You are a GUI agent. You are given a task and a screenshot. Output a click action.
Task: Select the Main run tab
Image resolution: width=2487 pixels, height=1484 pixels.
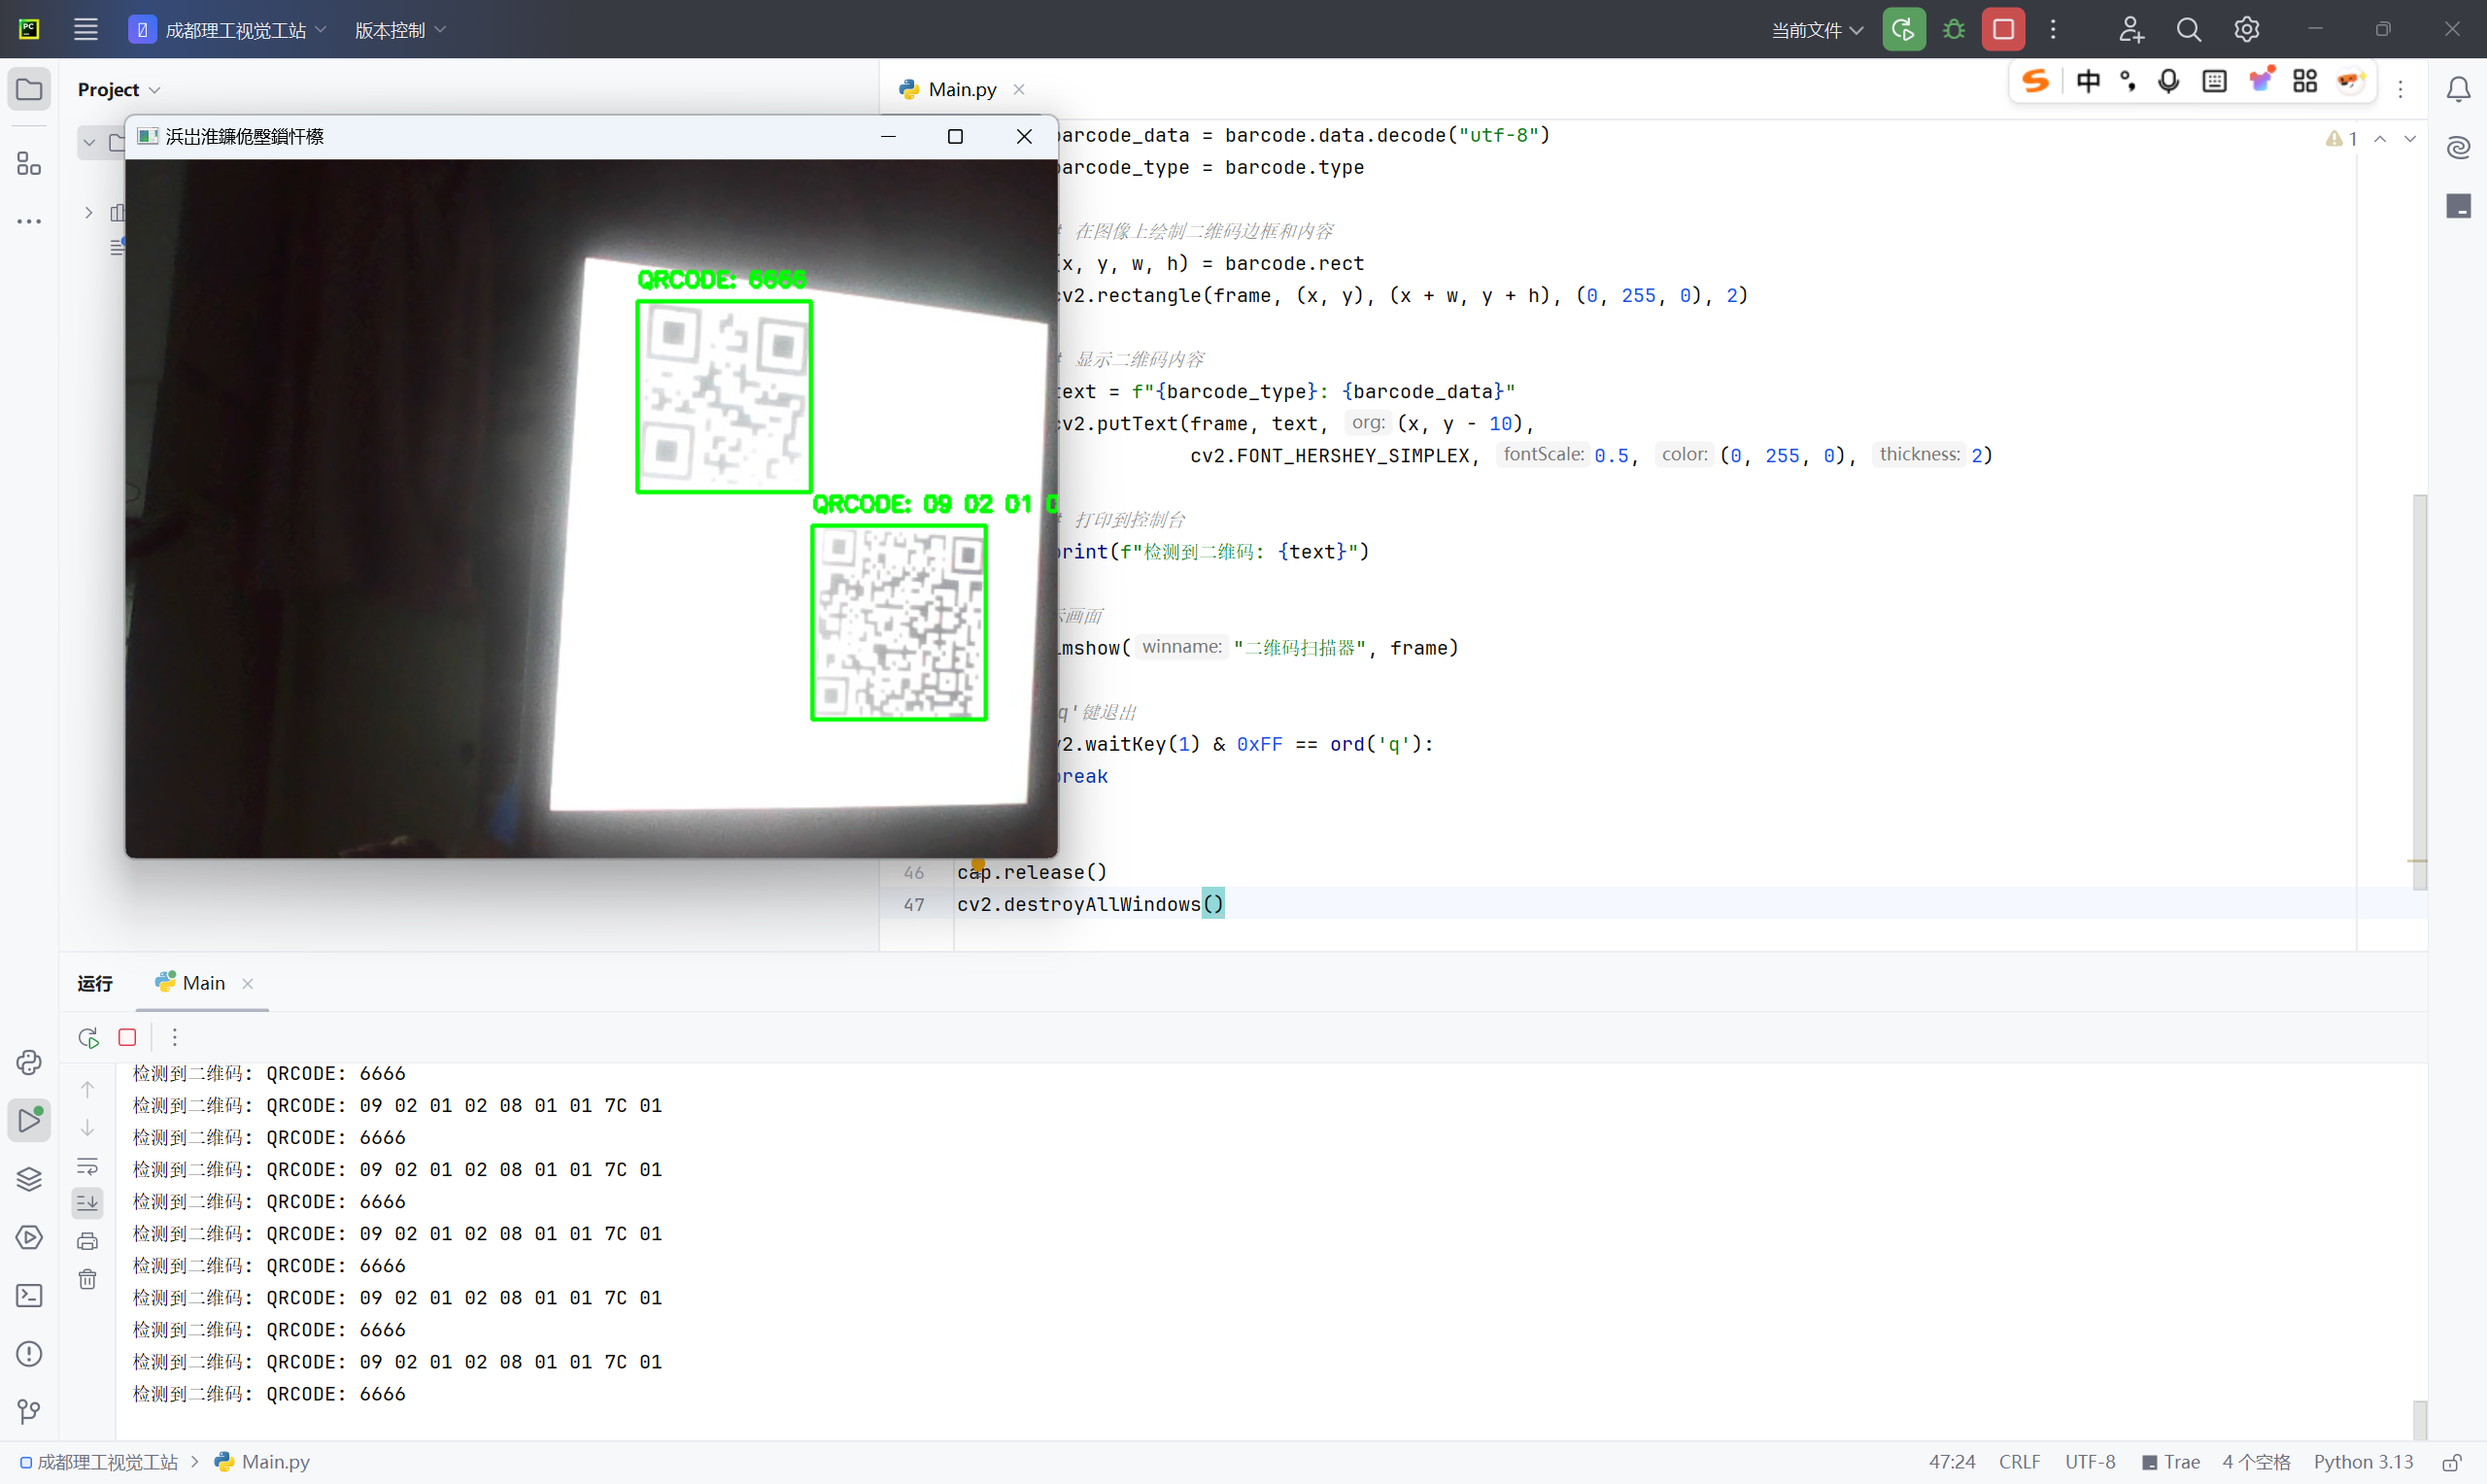point(203,983)
